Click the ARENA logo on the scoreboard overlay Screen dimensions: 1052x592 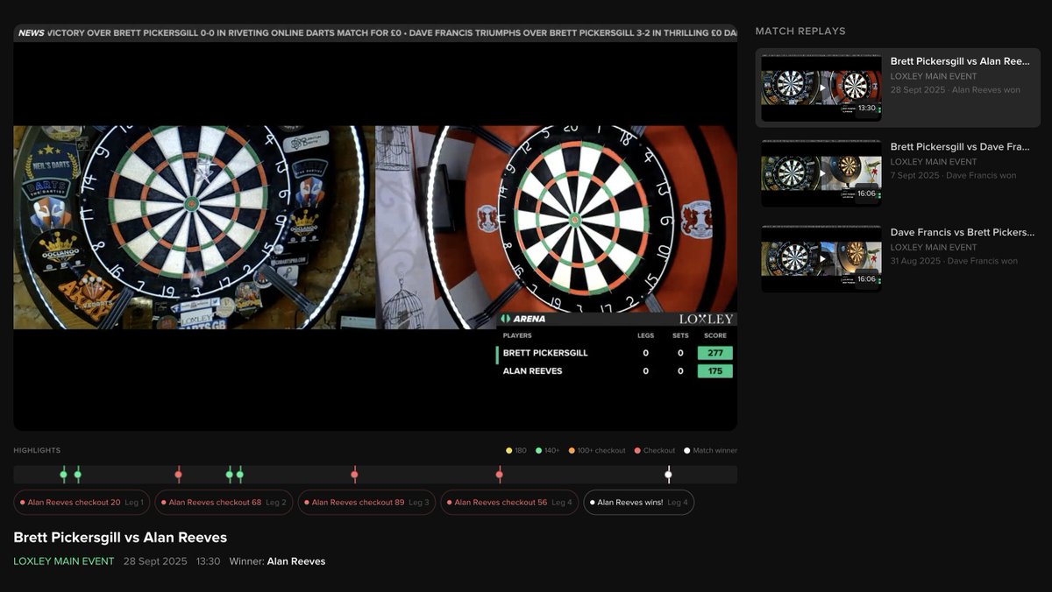click(x=525, y=321)
